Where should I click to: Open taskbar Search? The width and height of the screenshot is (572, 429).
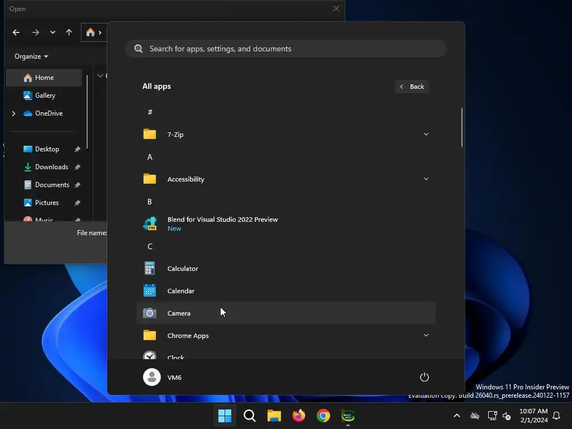250,416
